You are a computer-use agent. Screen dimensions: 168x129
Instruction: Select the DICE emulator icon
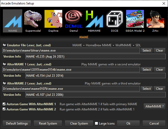tap(114, 21)
